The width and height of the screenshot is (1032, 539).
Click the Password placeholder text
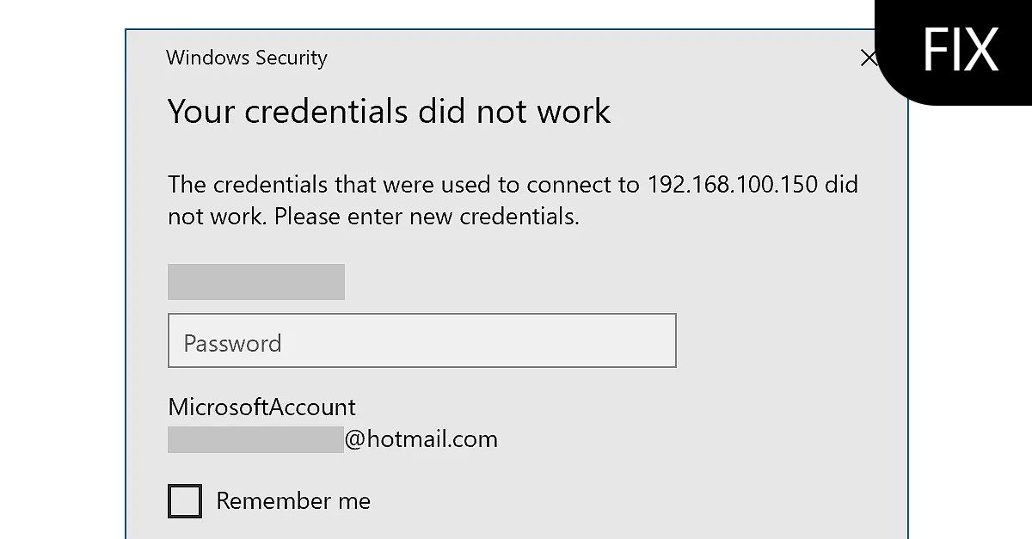tap(231, 341)
